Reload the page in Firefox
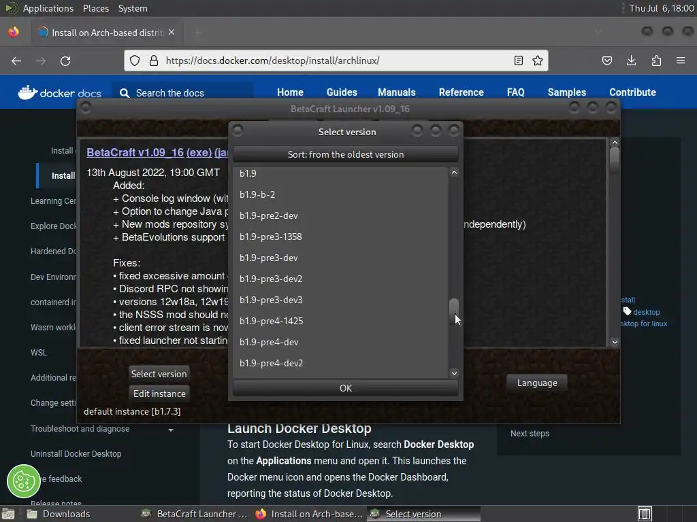The height and width of the screenshot is (522, 697). [65, 60]
